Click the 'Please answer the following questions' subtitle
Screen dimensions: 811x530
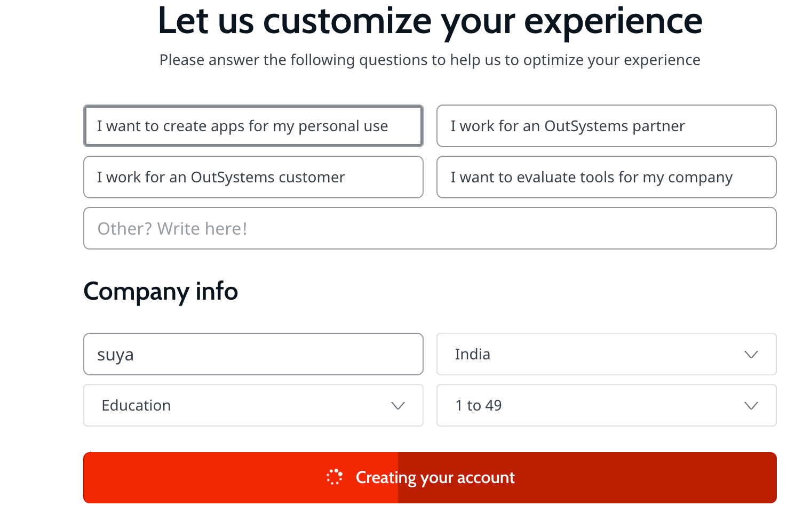pos(430,60)
